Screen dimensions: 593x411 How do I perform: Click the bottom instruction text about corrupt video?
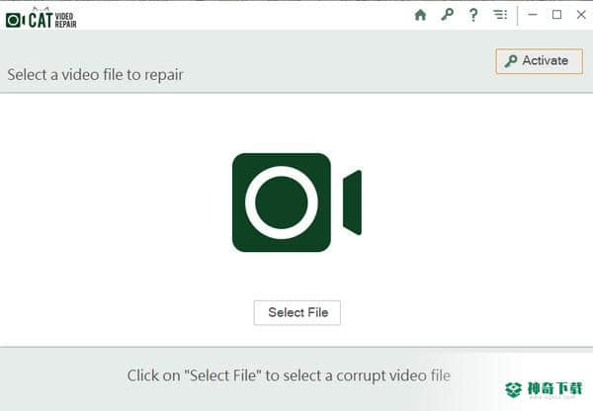pyautogui.click(x=289, y=375)
